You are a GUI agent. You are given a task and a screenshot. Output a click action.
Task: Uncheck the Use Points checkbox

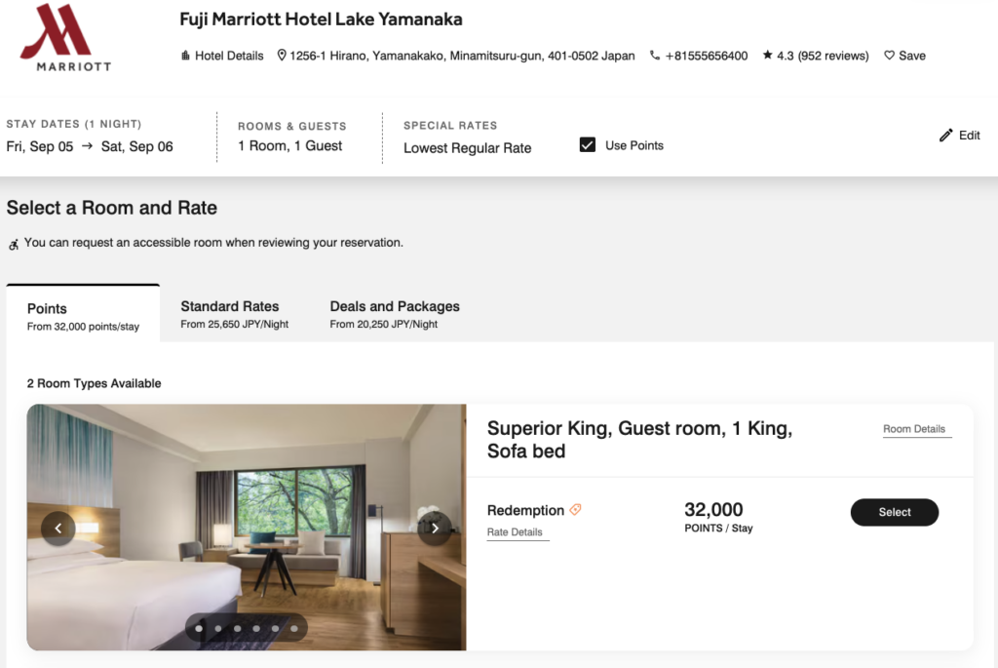click(x=588, y=145)
